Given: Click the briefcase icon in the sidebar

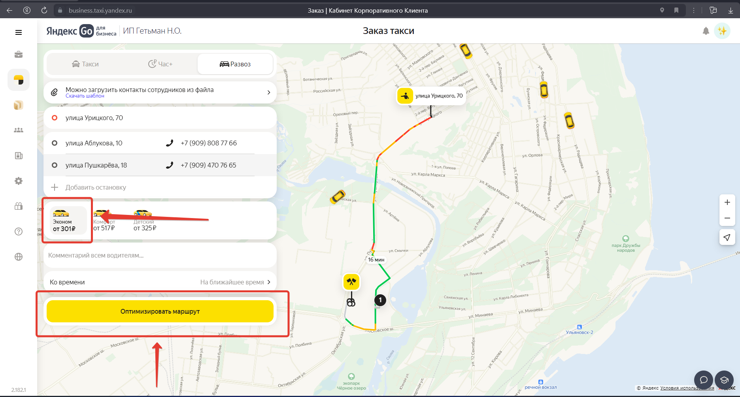Looking at the screenshot, I should (19, 55).
